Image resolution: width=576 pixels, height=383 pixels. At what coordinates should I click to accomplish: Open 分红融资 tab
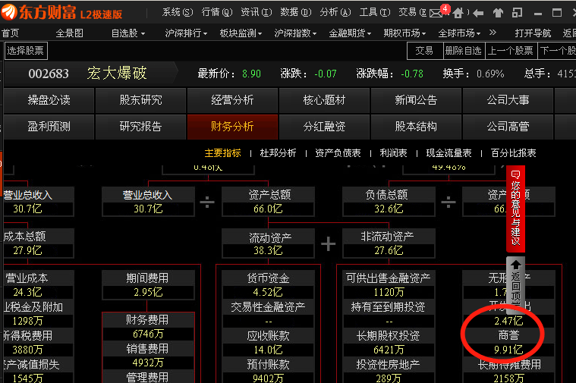(x=324, y=127)
